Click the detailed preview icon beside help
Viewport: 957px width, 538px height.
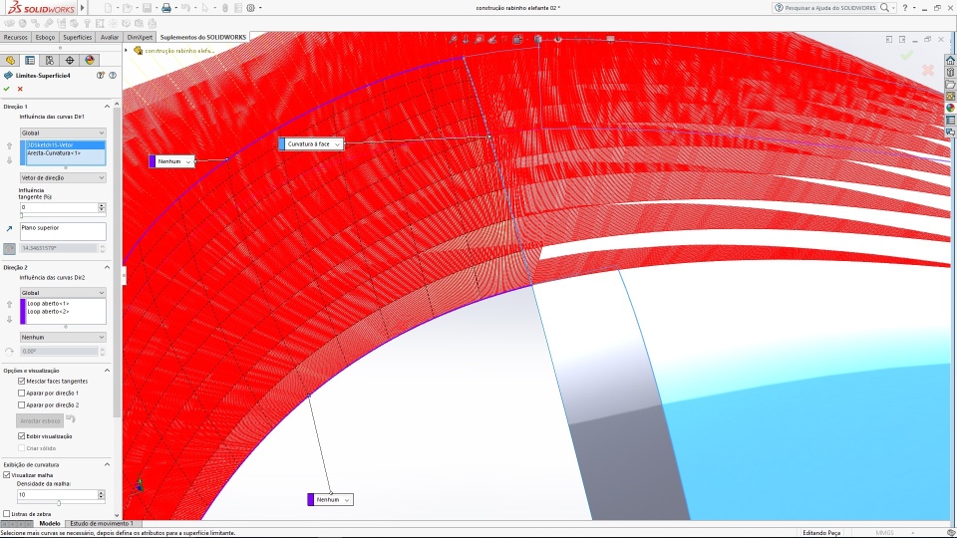pos(101,75)
